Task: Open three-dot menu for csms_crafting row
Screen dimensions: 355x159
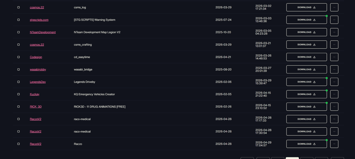Action: pos(334,45)
